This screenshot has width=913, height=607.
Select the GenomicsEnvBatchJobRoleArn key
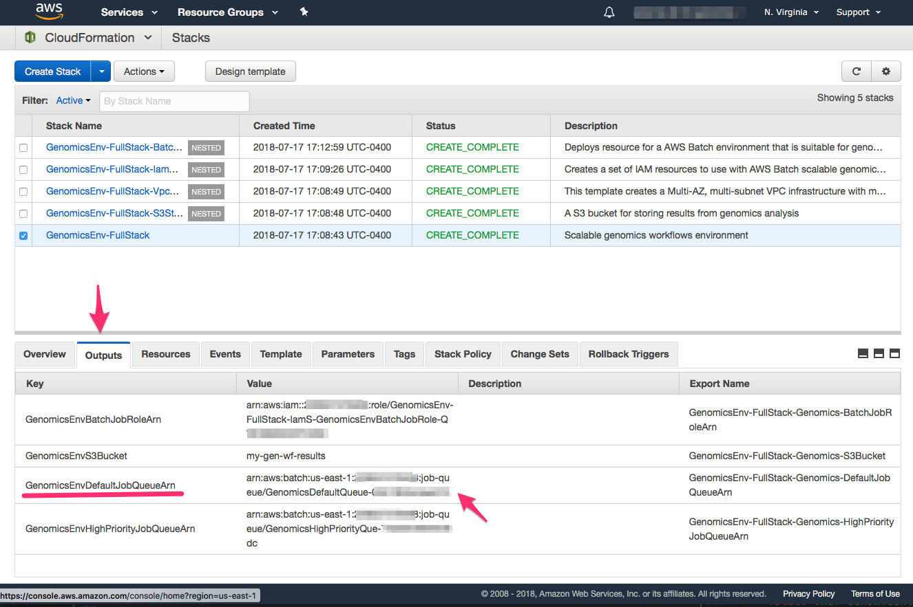click(93, 419)
